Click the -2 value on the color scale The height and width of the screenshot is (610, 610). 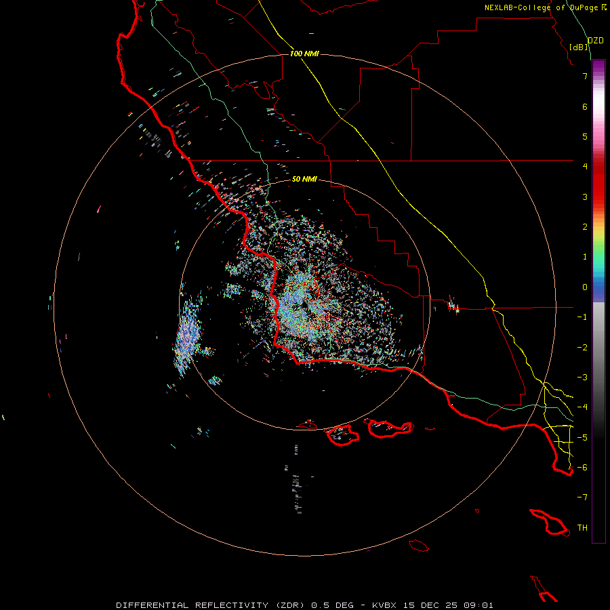tap(582, 348)
